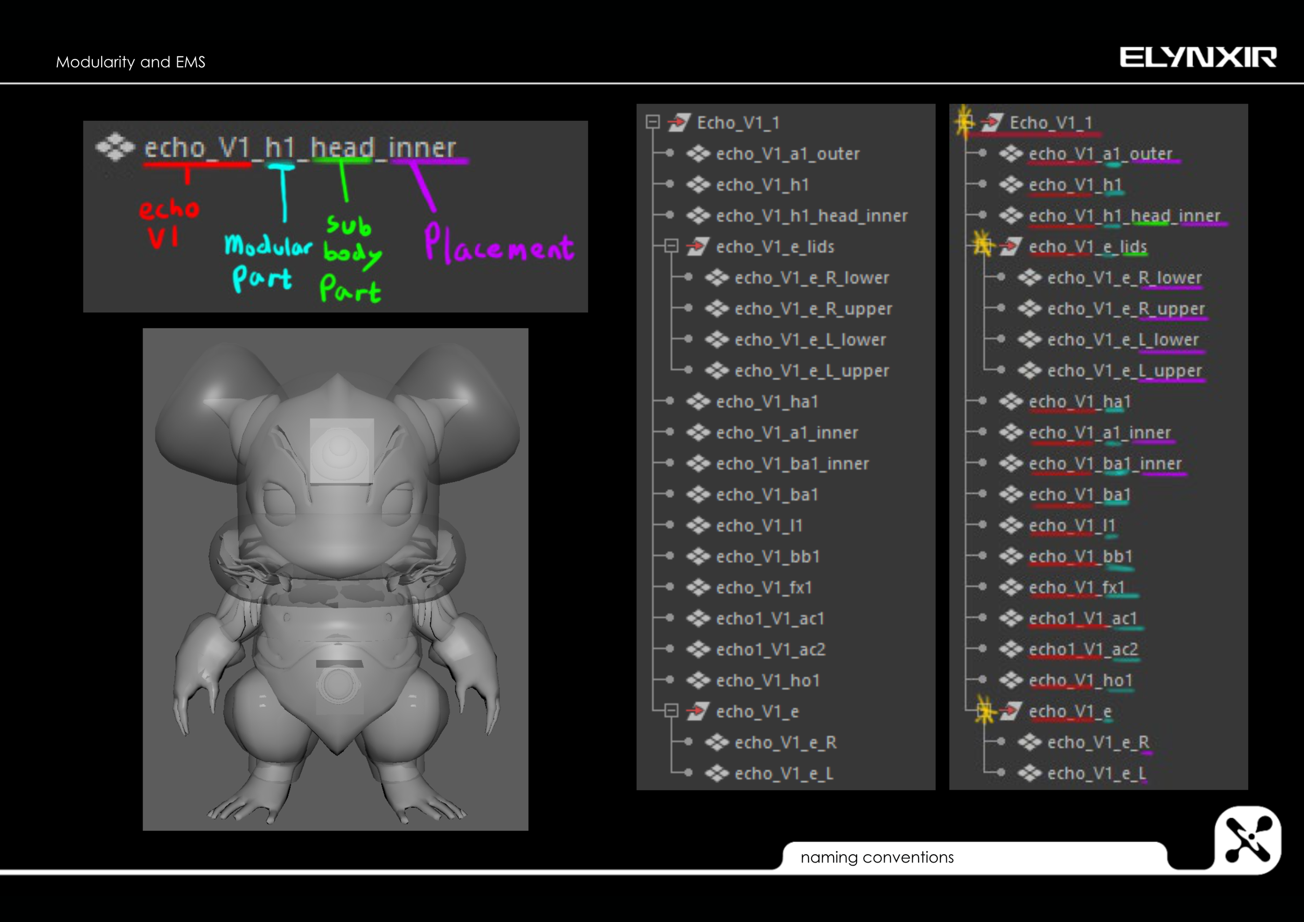The width and height of the screenshot is (1304, 922).
Task: Click mesh icon next to echo_V1_ha1 in middle outliner
Action: pyautogui.click(x=698, y=402)
